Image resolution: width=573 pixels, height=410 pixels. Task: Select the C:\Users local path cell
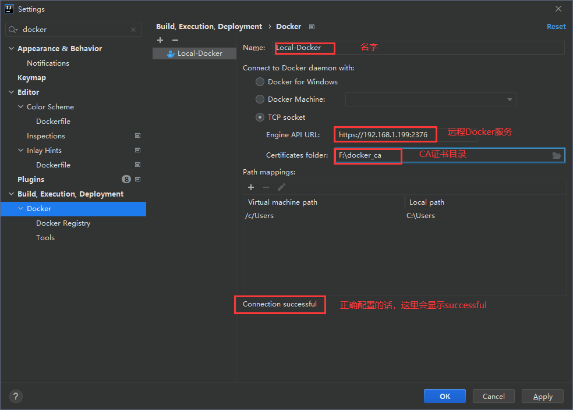tap(485, 216)
